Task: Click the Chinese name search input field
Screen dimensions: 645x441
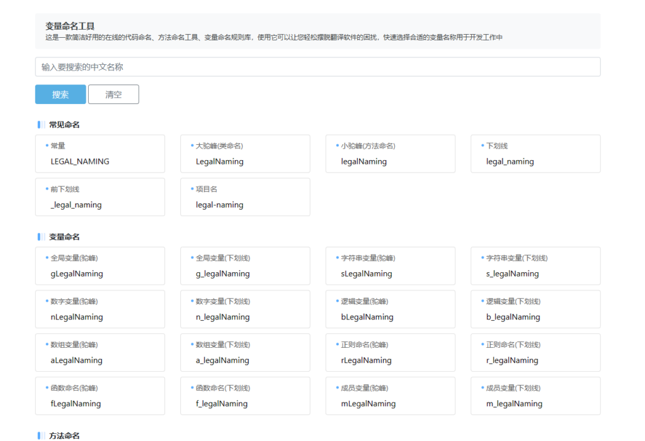Action: point(318,66)
